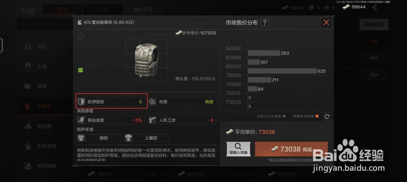Switch to the sell tab
The image size is (407, 182).
coord(103,9)
